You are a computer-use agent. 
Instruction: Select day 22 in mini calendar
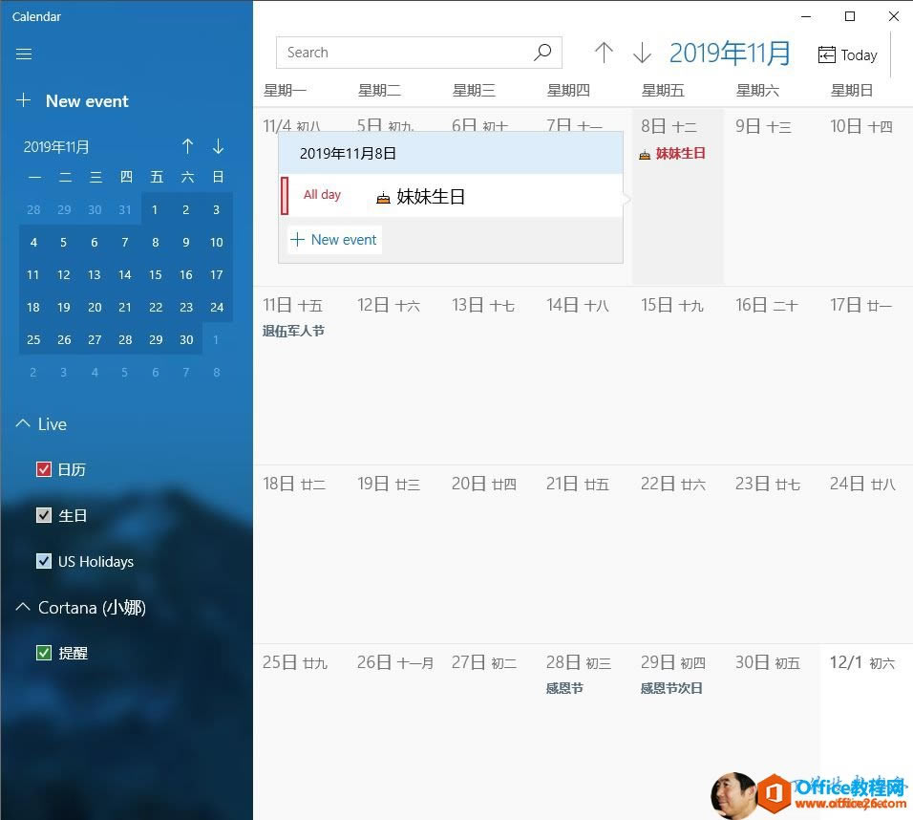coord(156,307)
